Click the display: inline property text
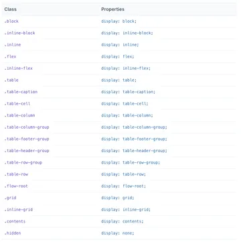The height and width of the screenshot is (242, 241). (x=120, y=45)
